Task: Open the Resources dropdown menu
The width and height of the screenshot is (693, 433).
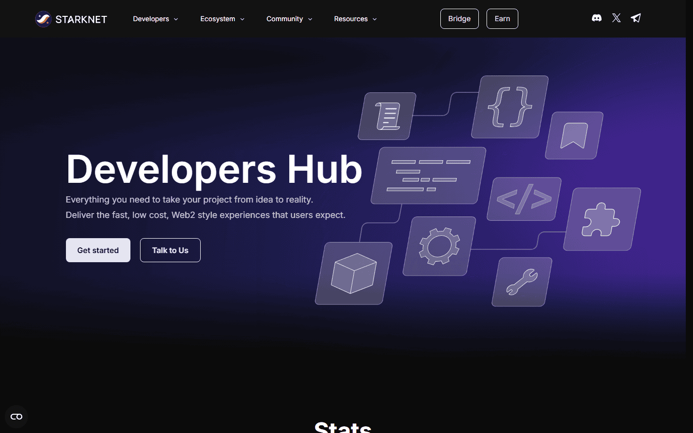Action: 355,19
